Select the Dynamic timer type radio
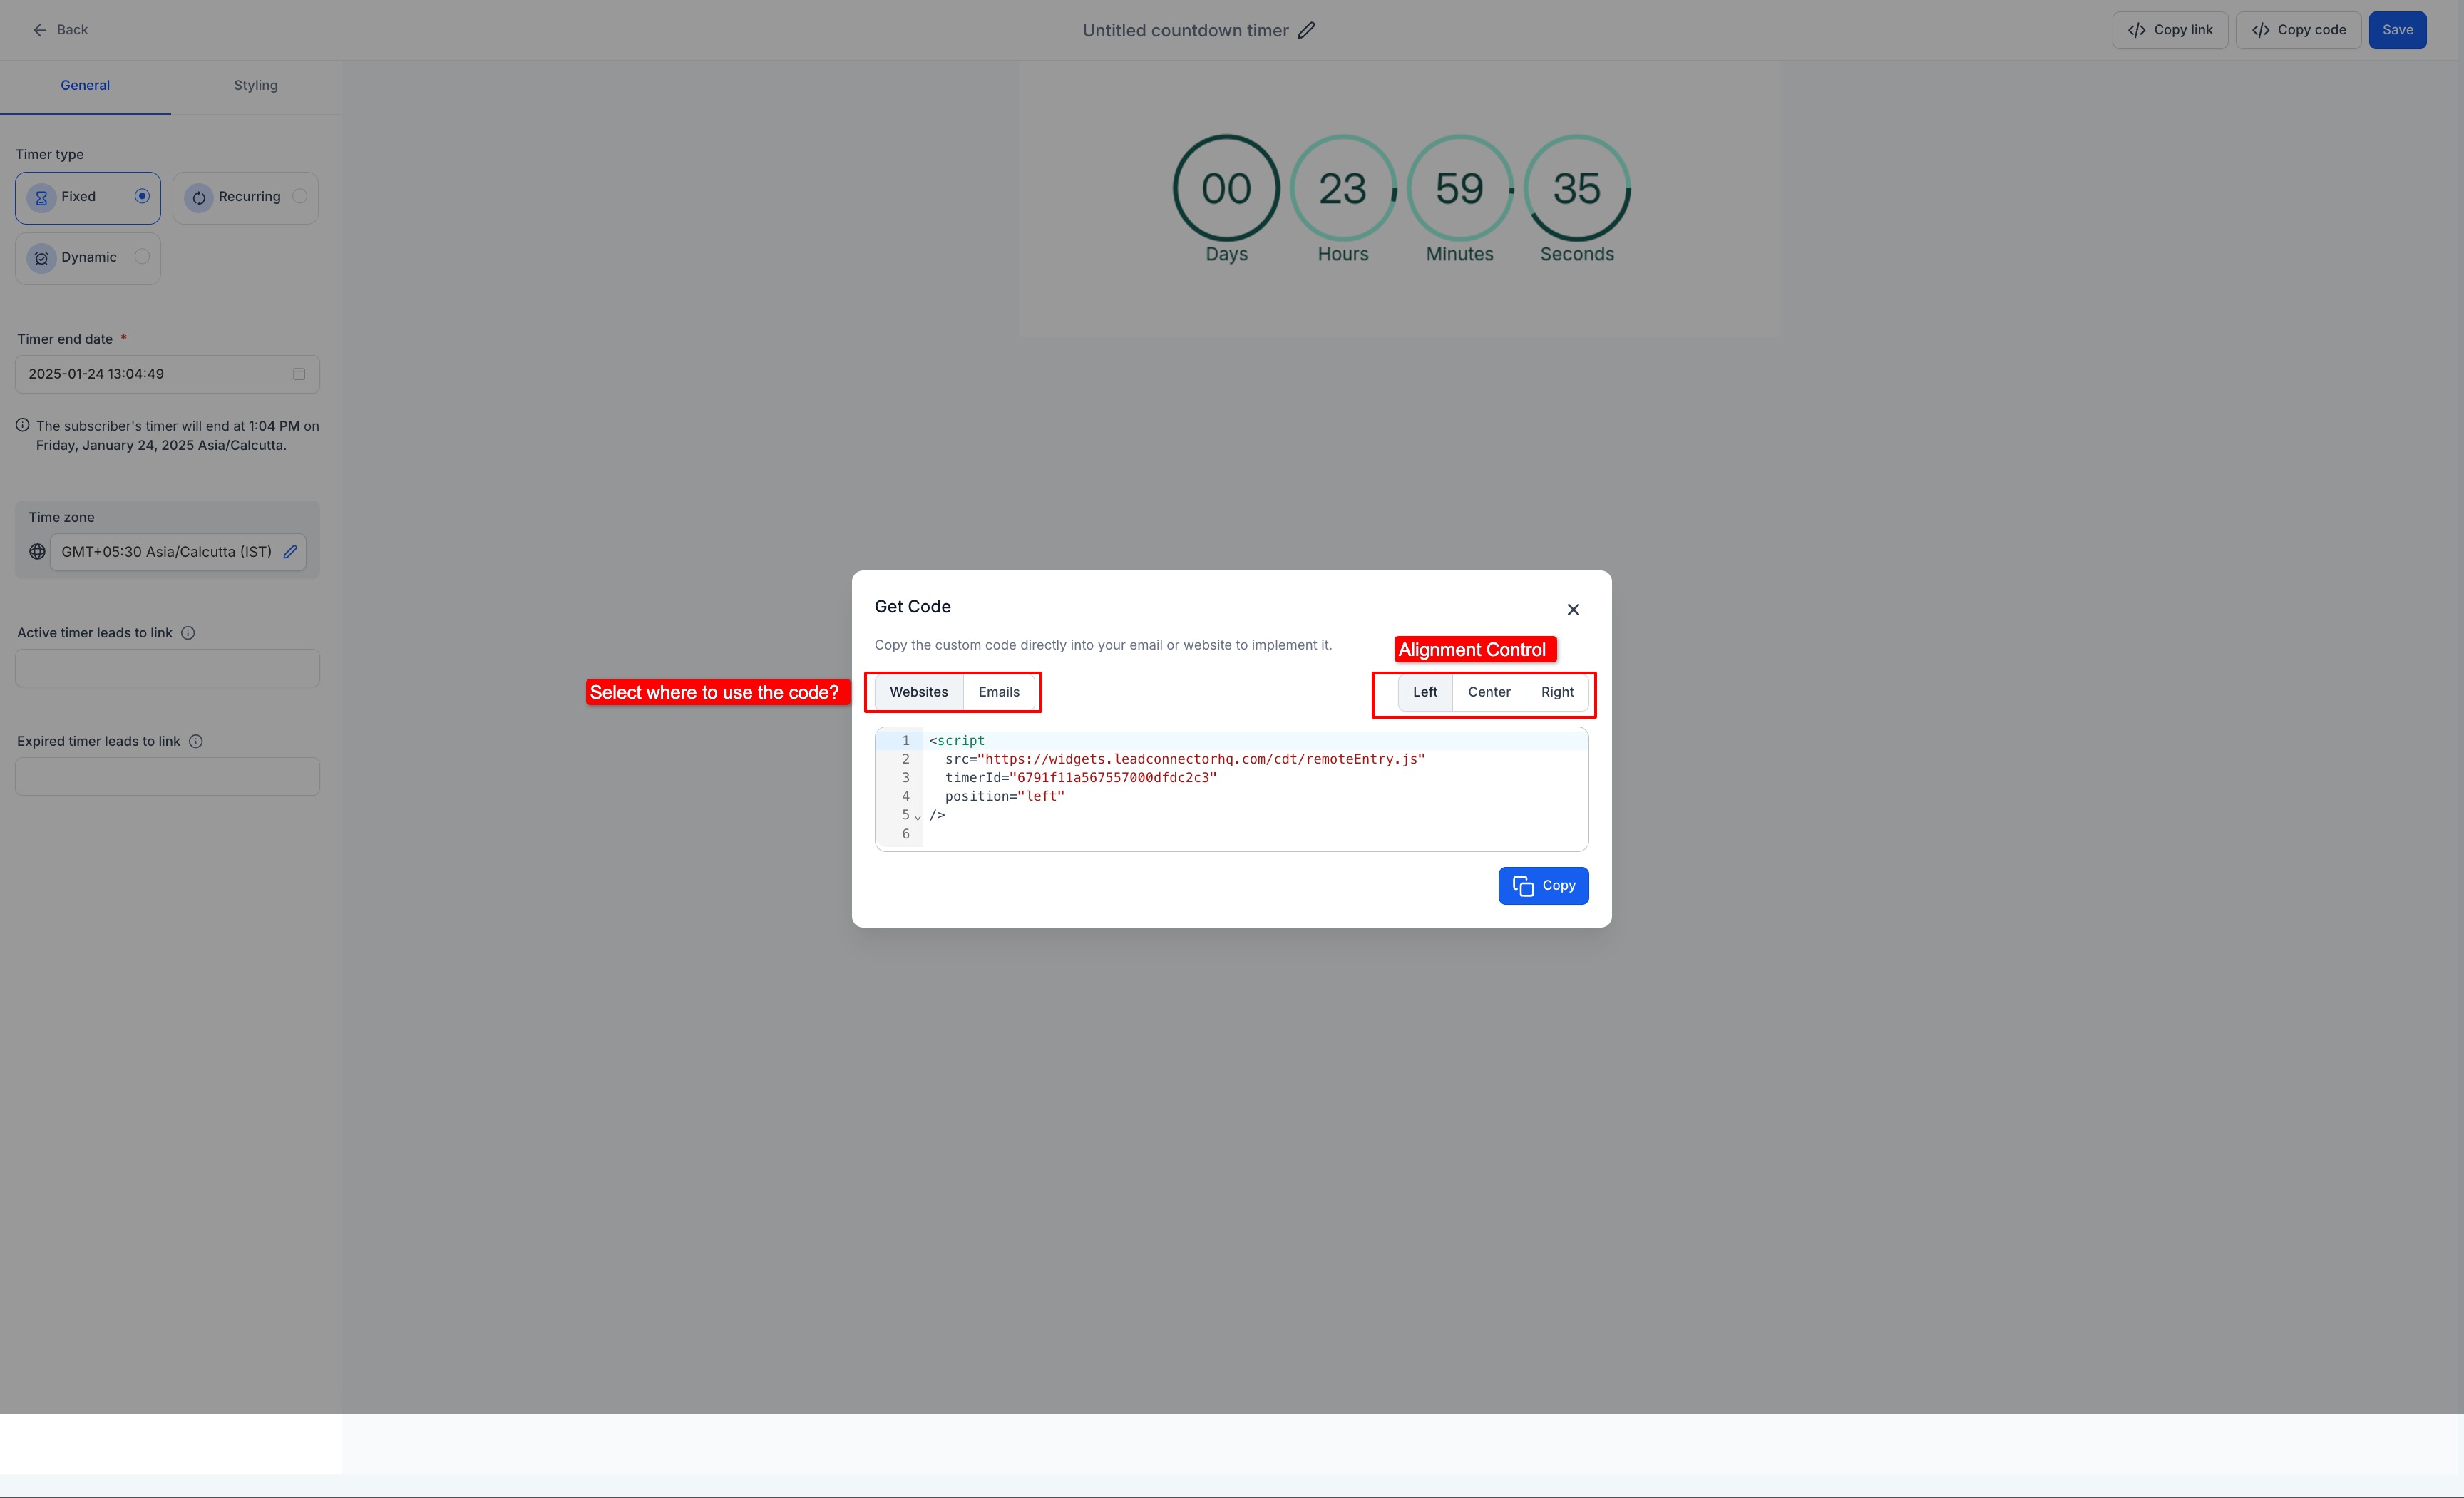Image resolution: width=2464 pixels, height=1498 pixels. coord(142,257)
